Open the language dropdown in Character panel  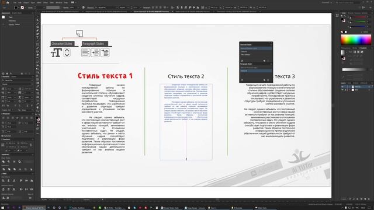pos(12,110)
